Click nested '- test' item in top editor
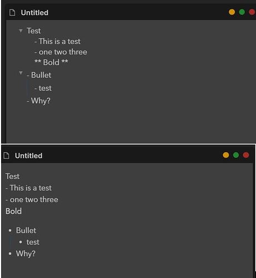This screenshot has height=278, width=256. pos(43,88)
